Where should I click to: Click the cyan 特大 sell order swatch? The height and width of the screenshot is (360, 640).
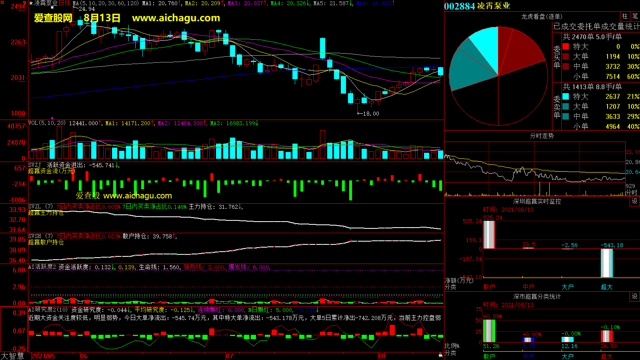click(566, 96)
